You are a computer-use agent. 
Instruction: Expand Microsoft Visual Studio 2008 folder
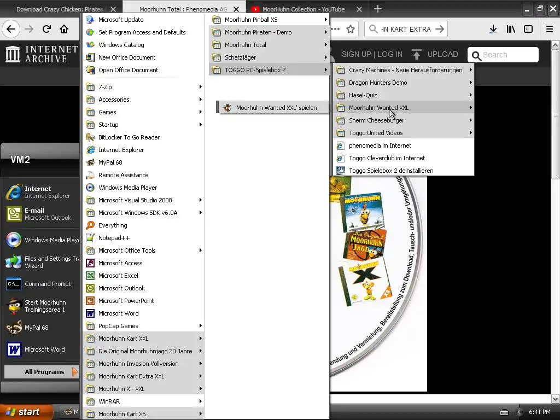coord(143,200)
